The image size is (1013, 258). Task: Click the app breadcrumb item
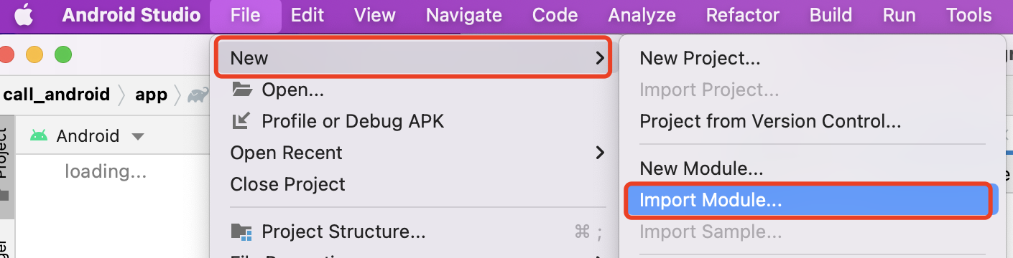[151, 95]
